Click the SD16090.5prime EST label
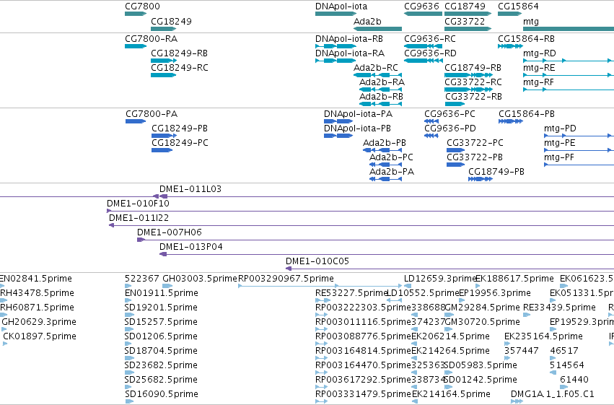This screenshot has height=405, width=614. coord(162,394)
